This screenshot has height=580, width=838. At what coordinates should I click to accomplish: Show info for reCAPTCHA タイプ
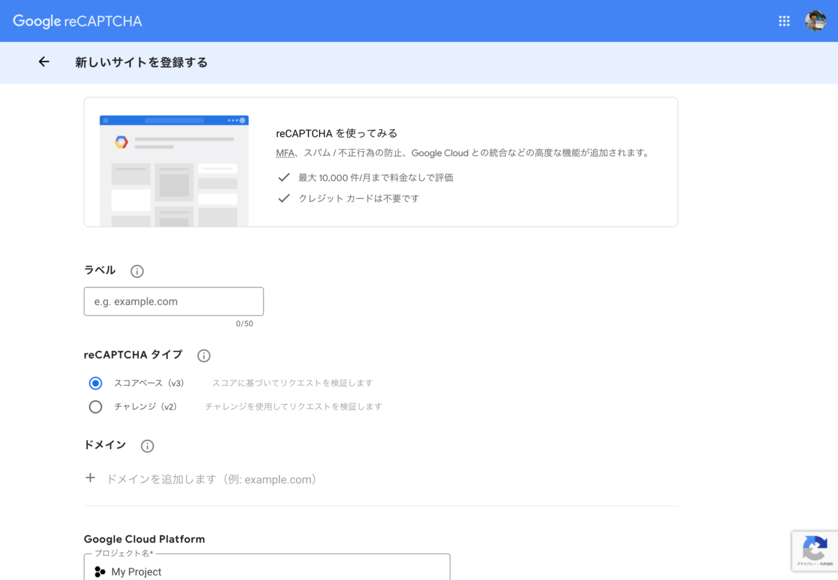(204, 356)
